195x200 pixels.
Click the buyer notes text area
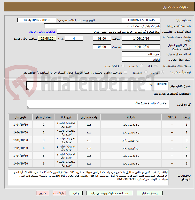[x=88, y=177]
